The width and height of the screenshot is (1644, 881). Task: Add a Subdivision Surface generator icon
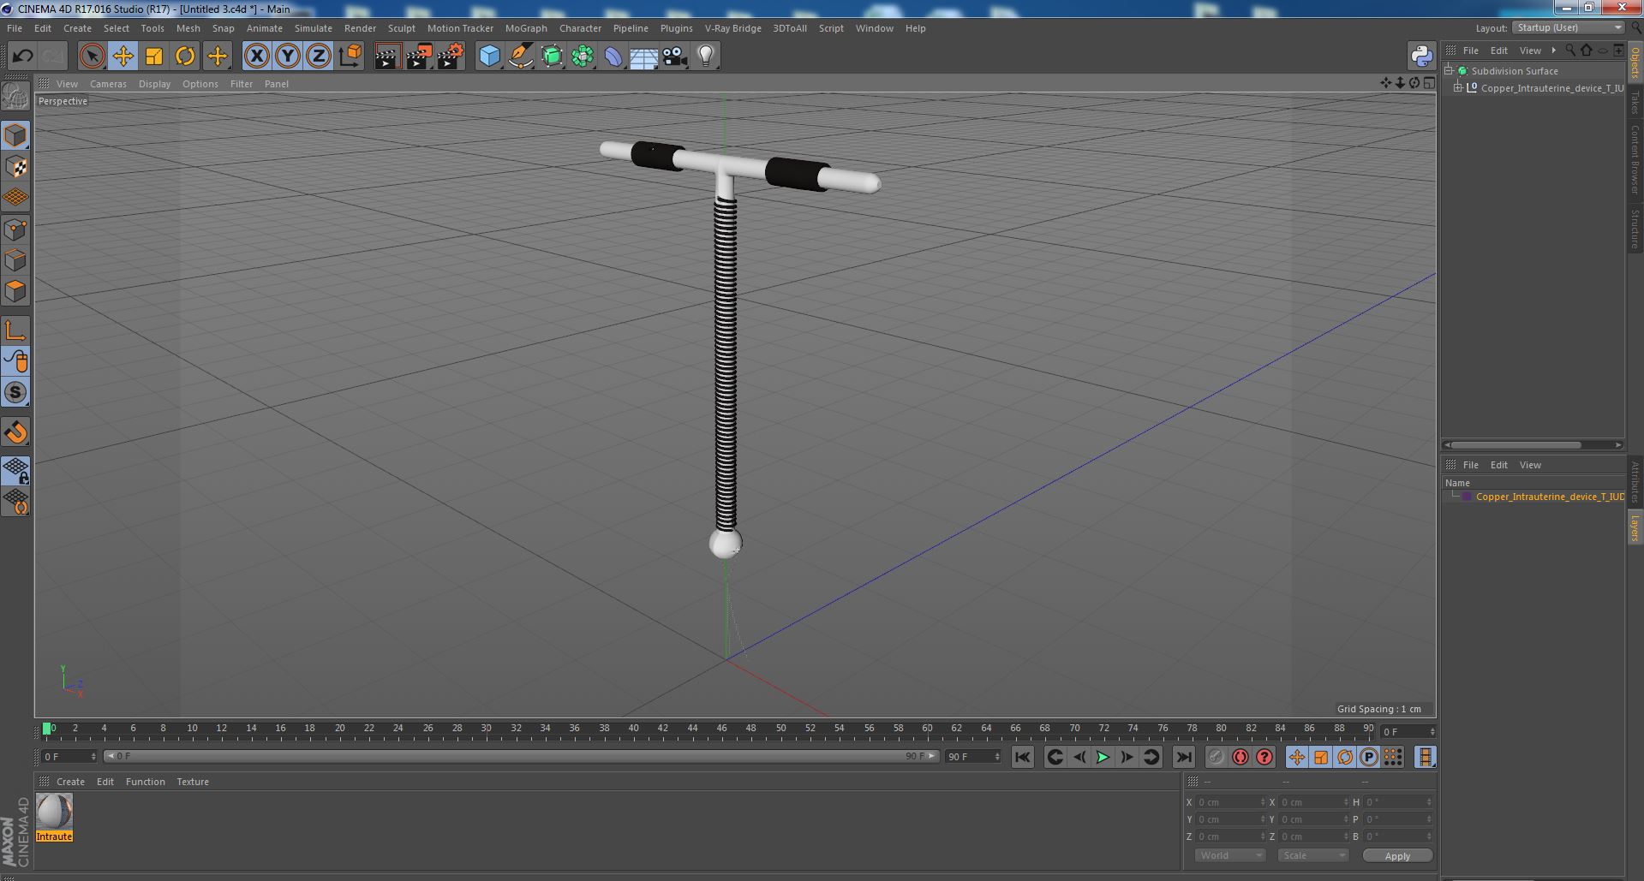pos(552,57)
